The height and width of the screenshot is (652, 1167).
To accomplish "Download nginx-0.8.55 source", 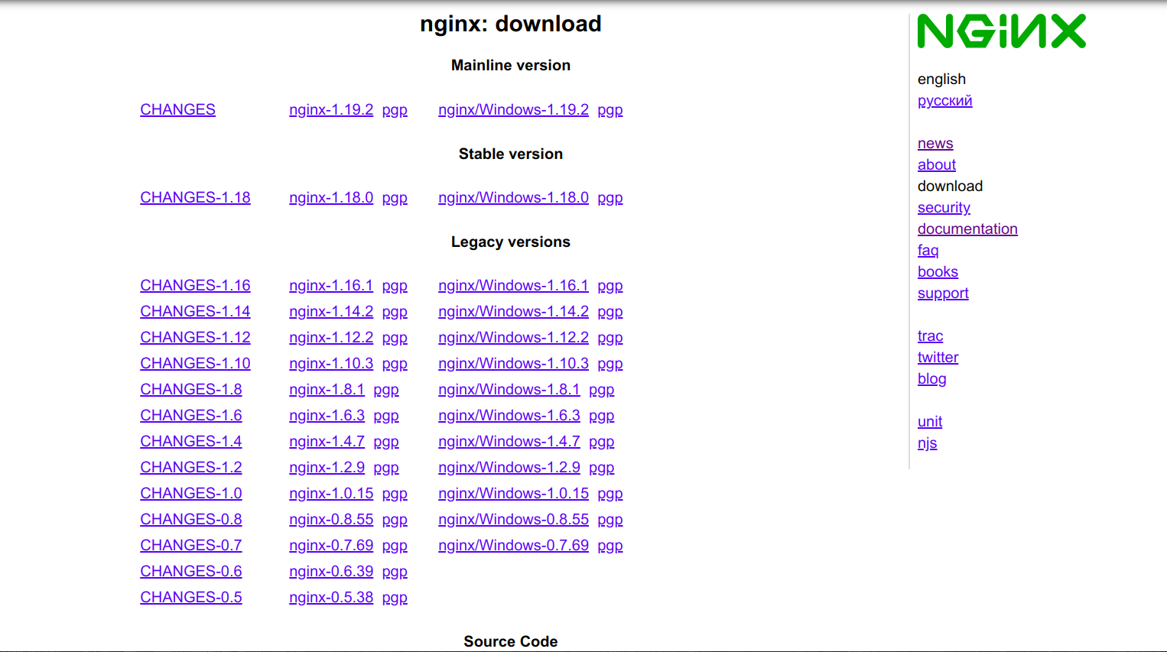I will point(331,519).
